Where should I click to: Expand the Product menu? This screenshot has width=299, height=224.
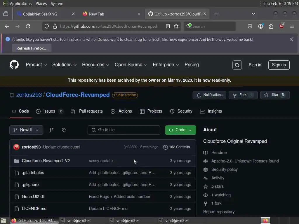(x=36, y=65)
